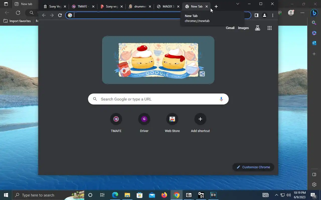Open the Gmail link
This screenshot has height=200, width=321.
[x=230, y=28]
